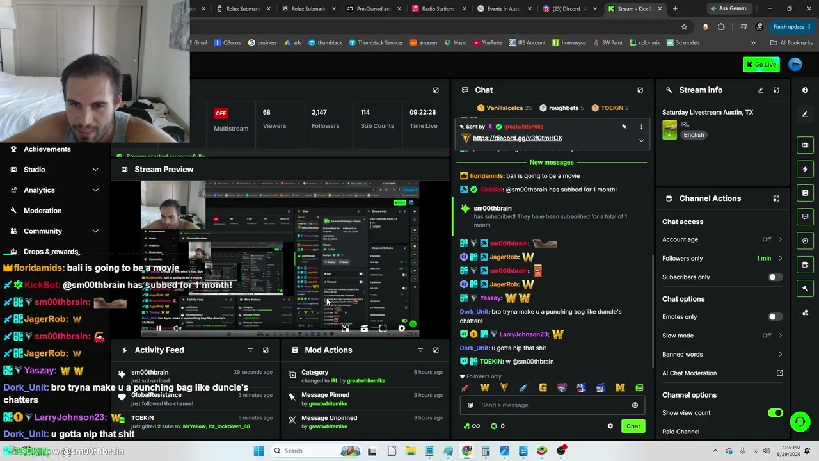
Task: Open the profile avatar menu
Action: 795,64
